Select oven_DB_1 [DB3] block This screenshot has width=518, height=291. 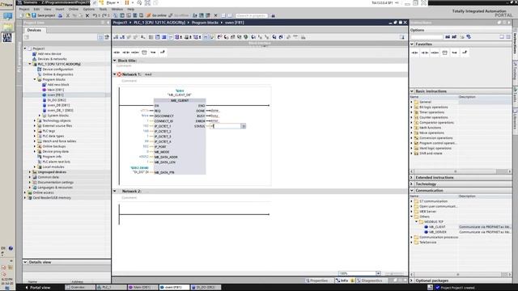point(60,110)
